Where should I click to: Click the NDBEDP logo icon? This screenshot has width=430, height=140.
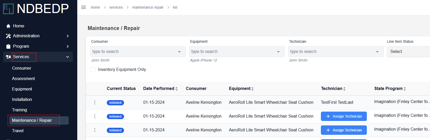pyautogui.click(x=8, y=9)
